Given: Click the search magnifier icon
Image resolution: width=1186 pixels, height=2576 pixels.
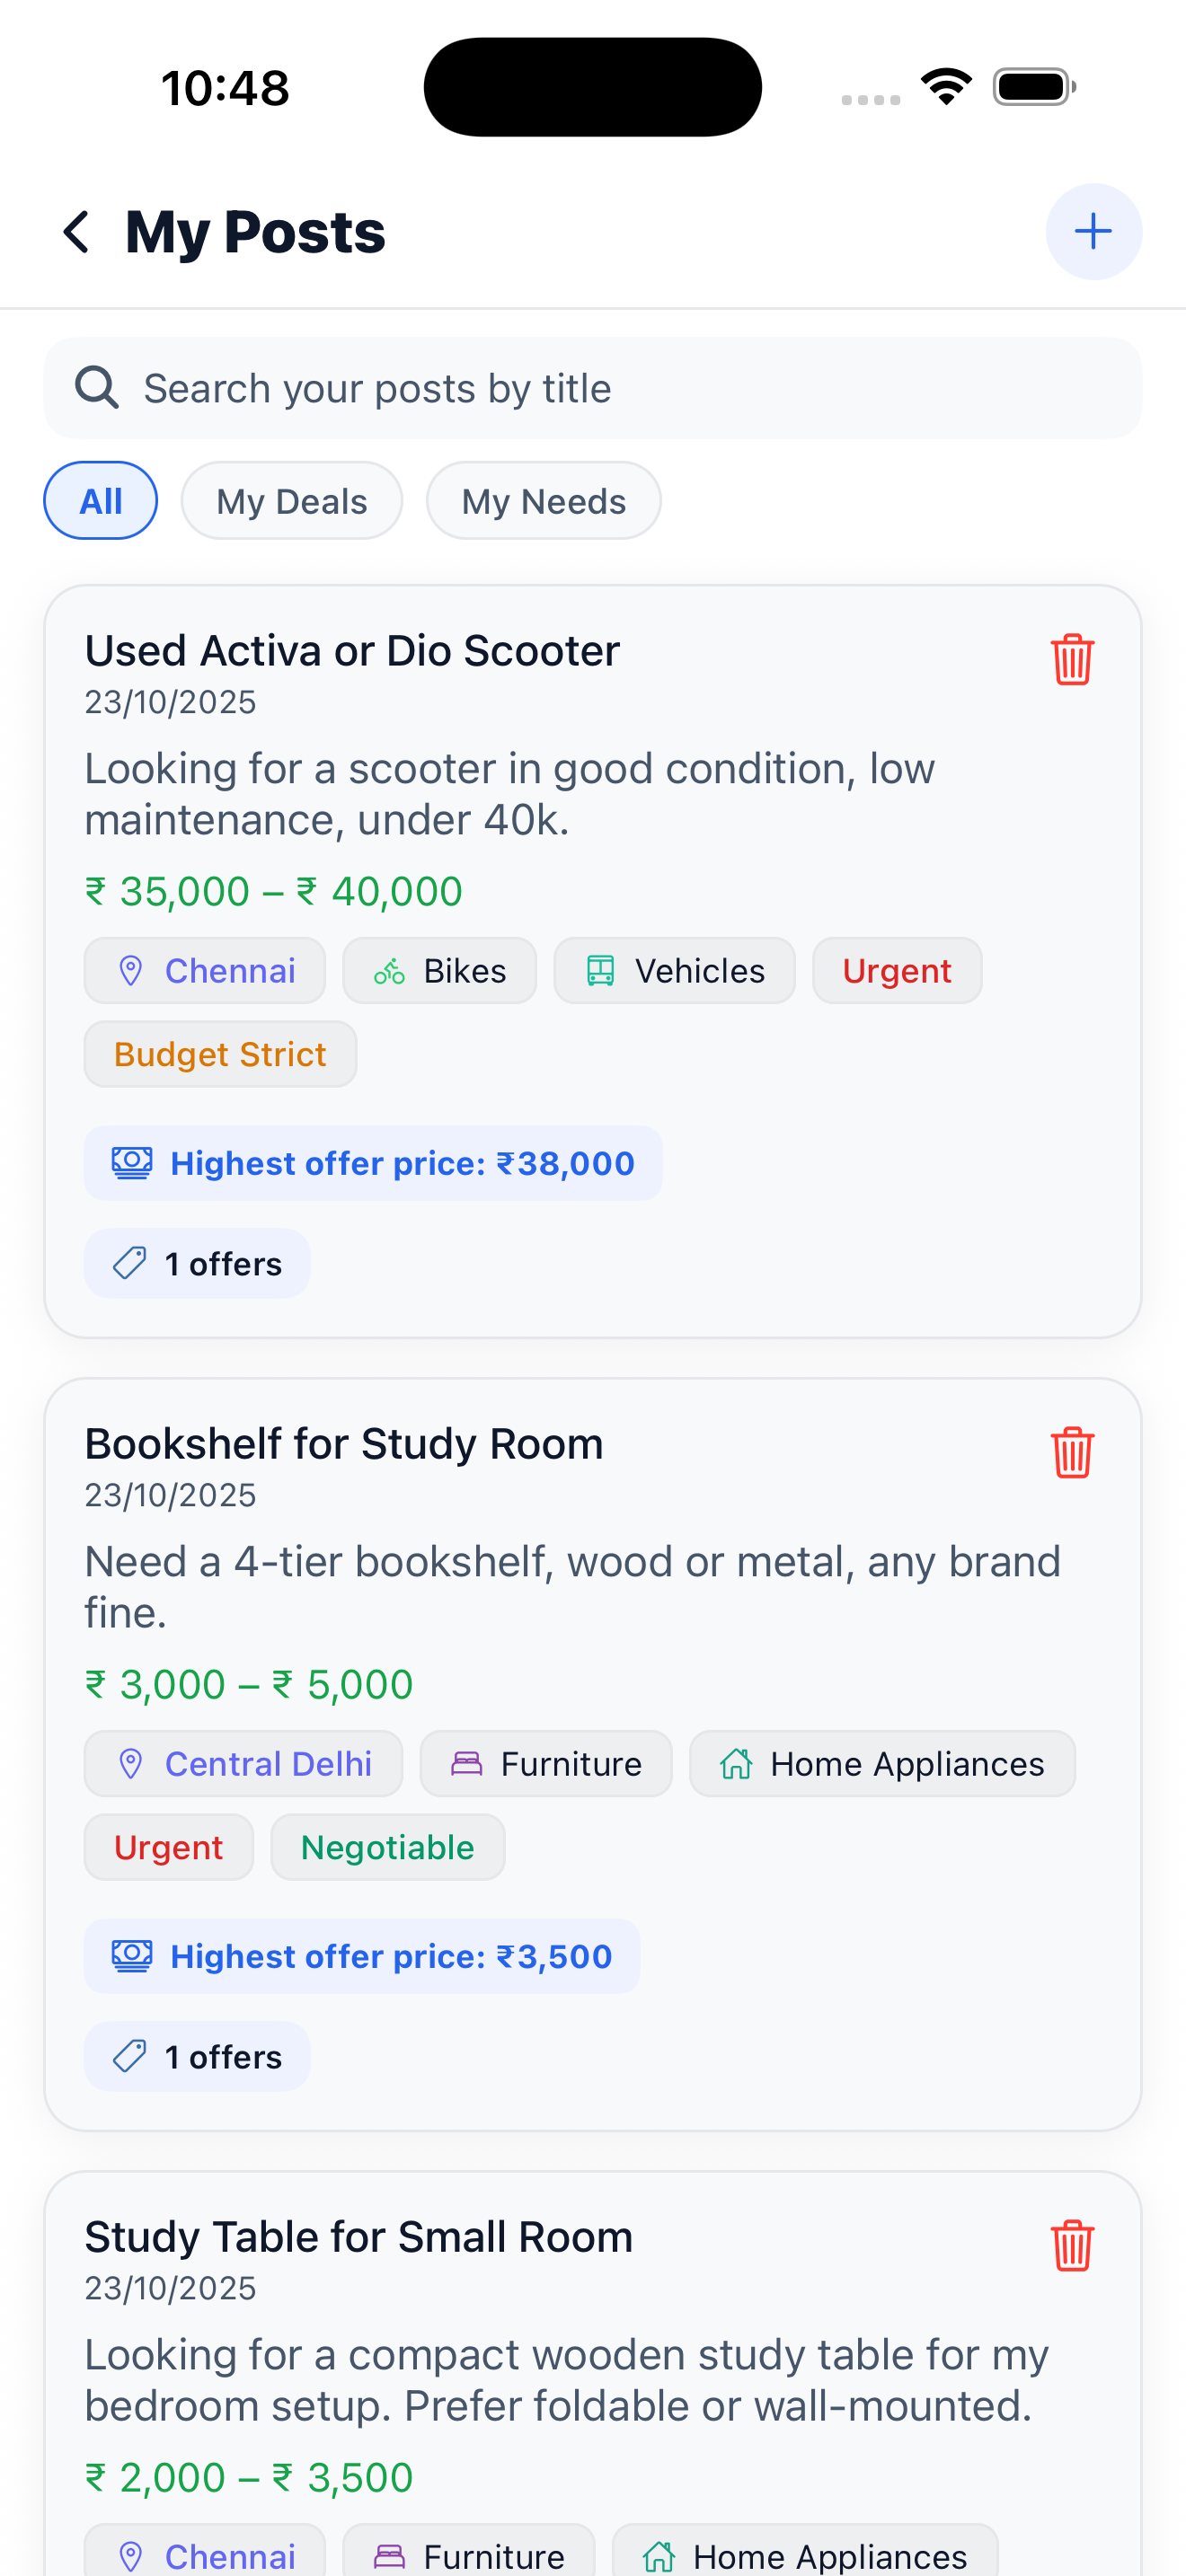Looking at the screenshot, I should tap(97, 388).
